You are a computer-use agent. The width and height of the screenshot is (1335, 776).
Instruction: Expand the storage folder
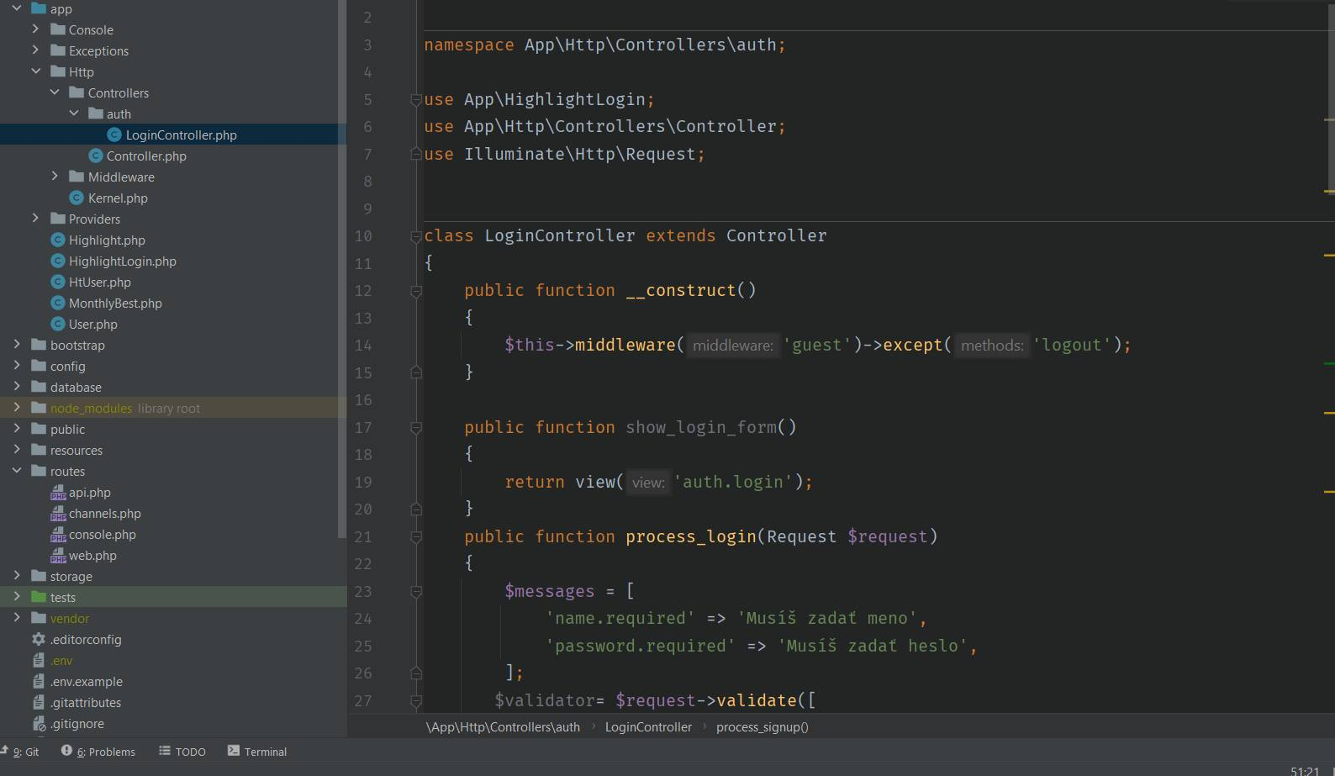17,576
